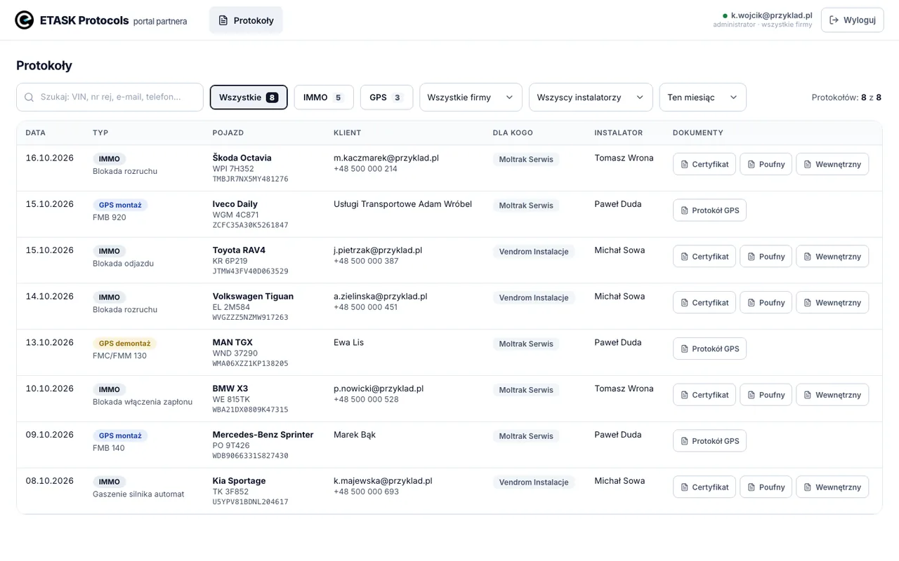Open the Protokół GPS for Iveco Daily

(x=709, y=210)
